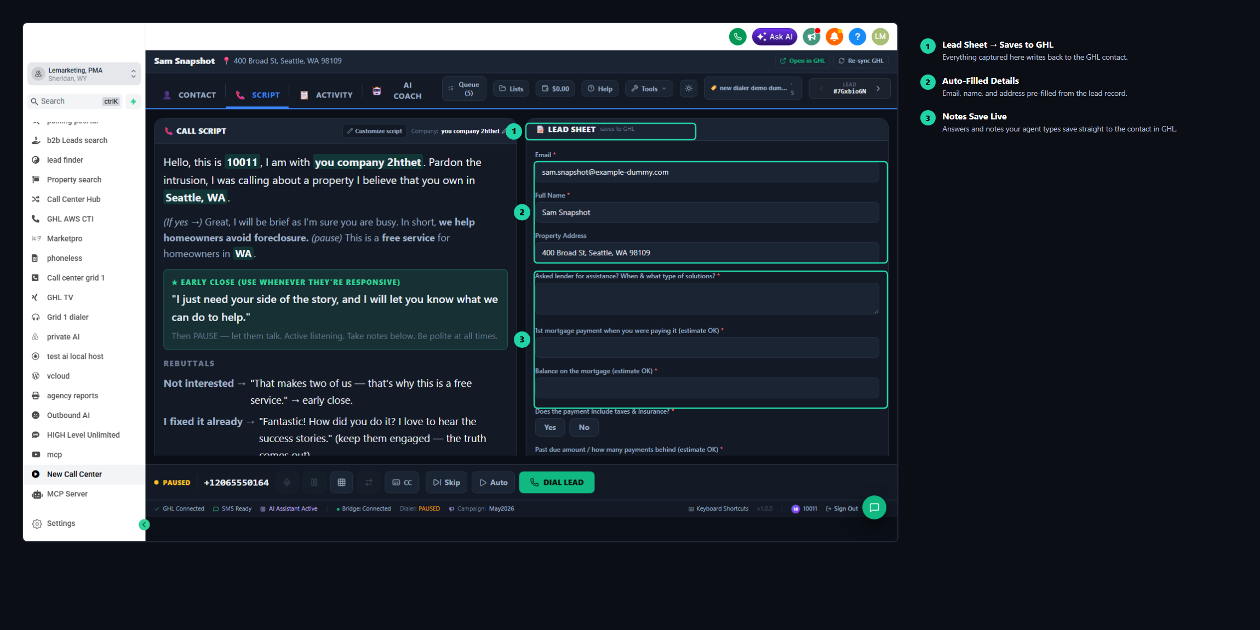Click the DIAL LEAD button
Viewport: 1260px width, 630px height.
coord(557,483)
